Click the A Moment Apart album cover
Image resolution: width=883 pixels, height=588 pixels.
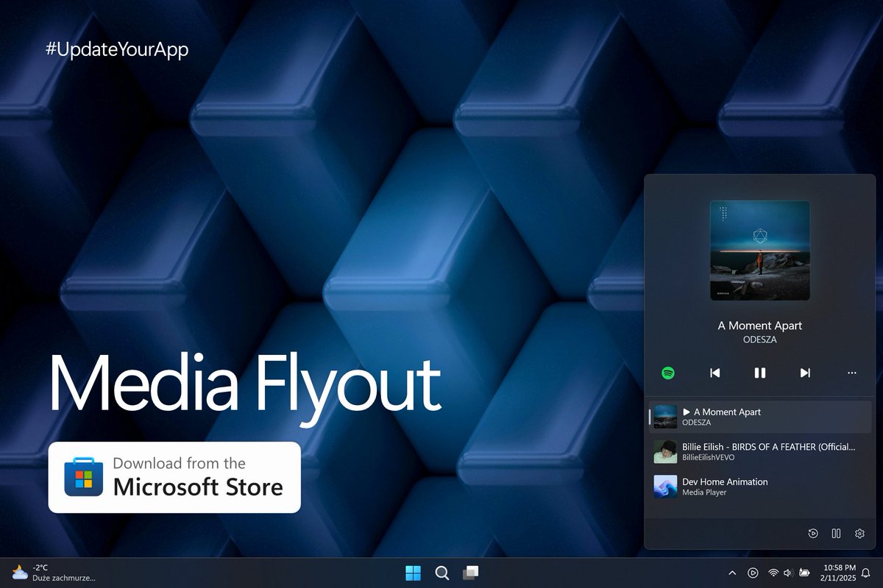click(760, 251)
